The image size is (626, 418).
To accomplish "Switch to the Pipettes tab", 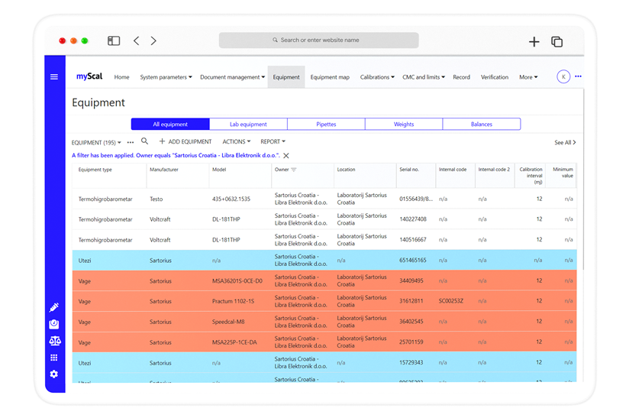I will point(326,124).
